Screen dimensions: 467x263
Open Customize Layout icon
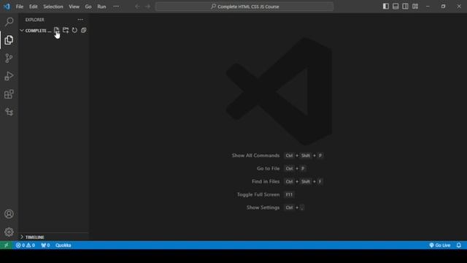pos(415,7)
